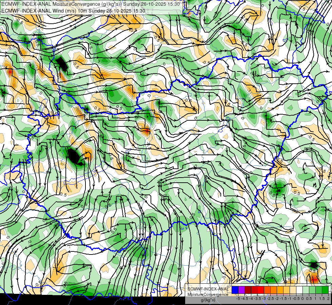Pick the palest green swatch between 0 and 0.5

pos(306,290)
